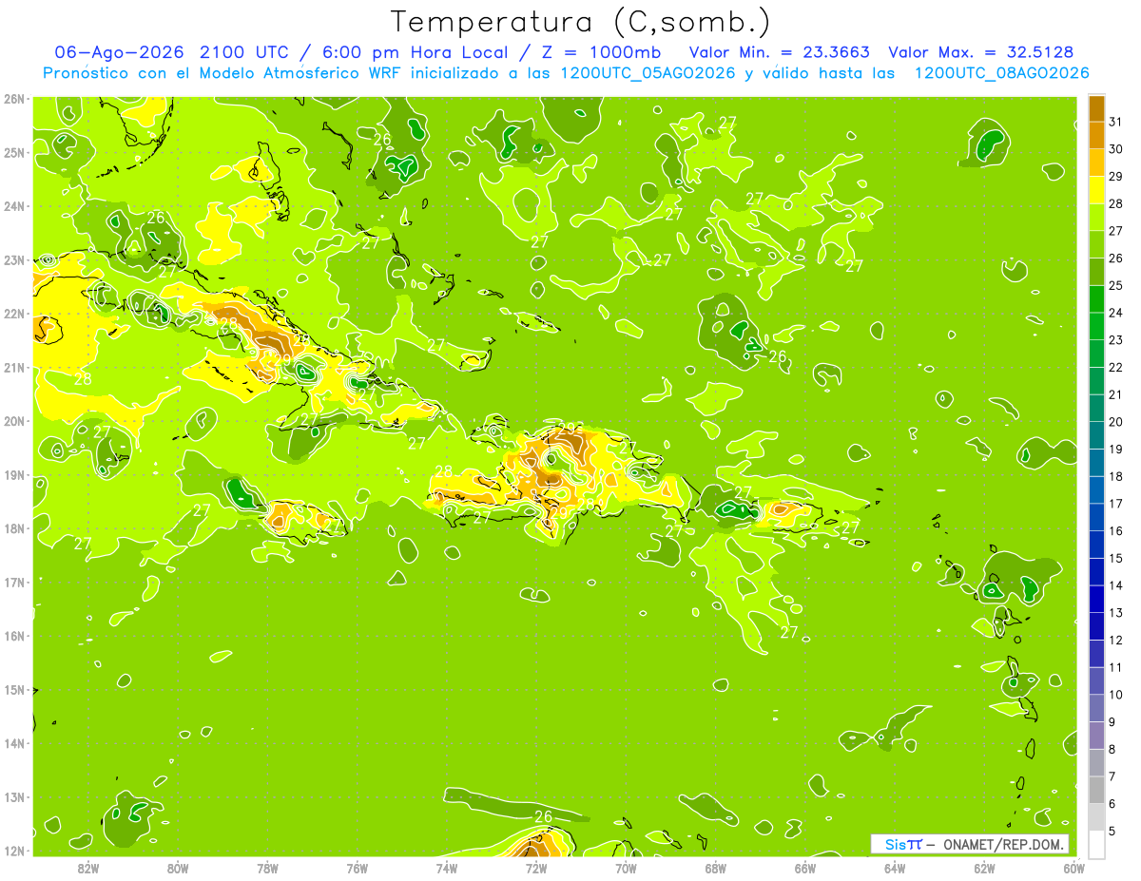The image size is (1141, 881).
Task: Click the date '06-Ago-2026' in header
Action: point(120,52)
